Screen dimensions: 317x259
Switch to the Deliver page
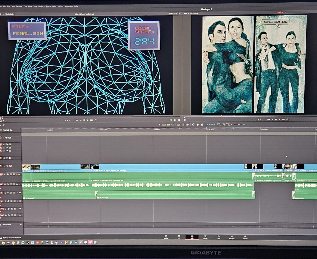(x=245, y=237)
